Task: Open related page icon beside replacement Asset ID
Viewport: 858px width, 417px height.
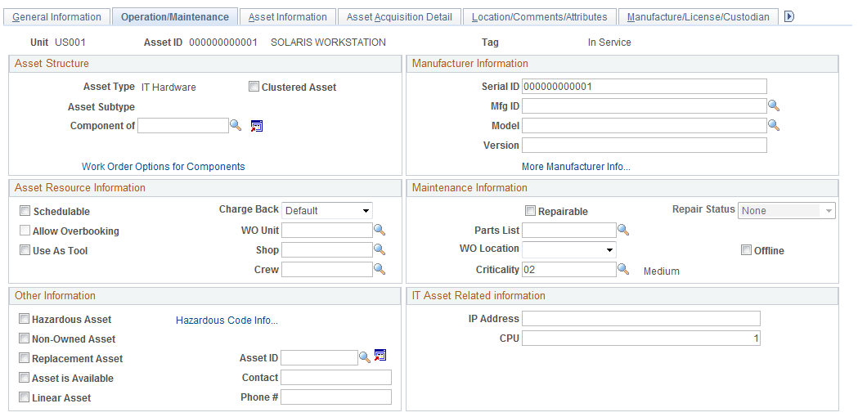Action: 380,355
